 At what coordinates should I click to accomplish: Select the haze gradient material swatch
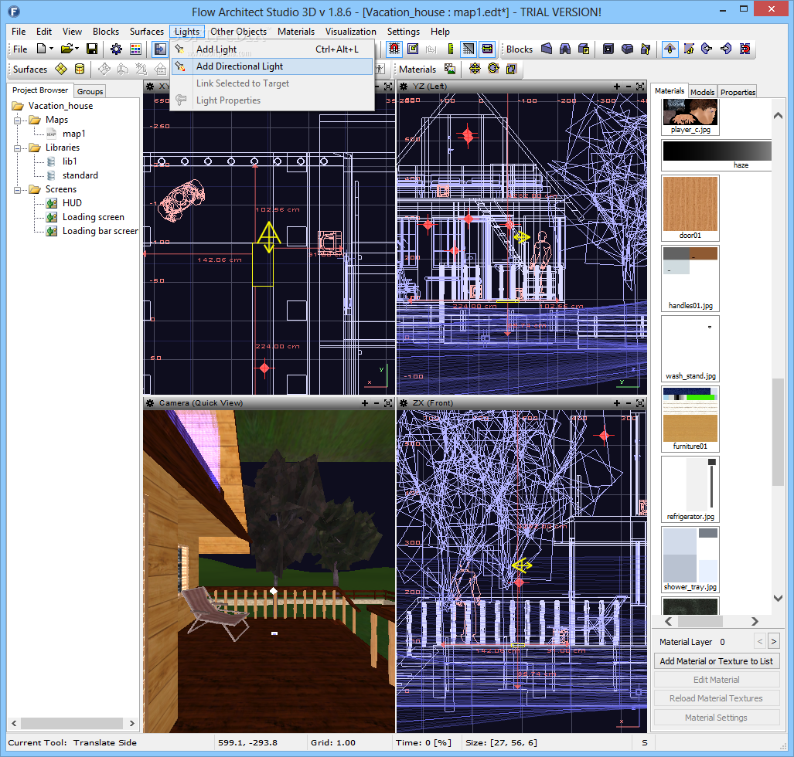pyautogui.click(x=717, y=155)
